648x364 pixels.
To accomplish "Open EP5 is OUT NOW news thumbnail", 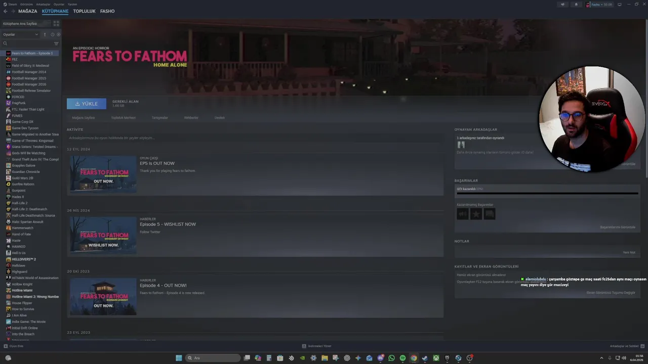I will 103,174.
